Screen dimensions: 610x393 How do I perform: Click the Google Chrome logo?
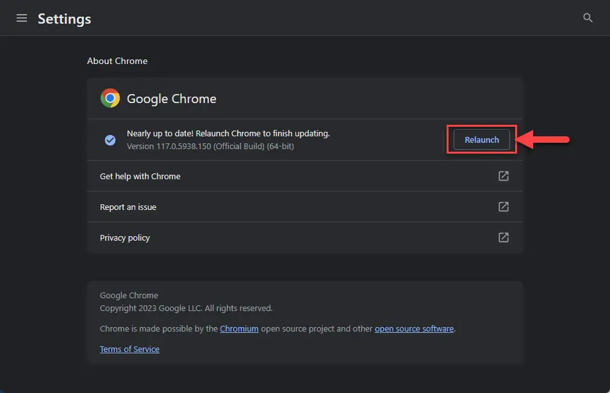(110, 98)
